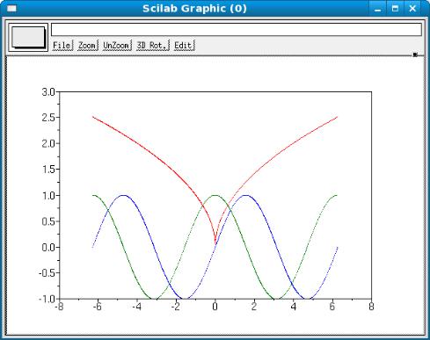Start 3D Rot. rotation mode
This screenshot has width=430, height=340.
153,46
